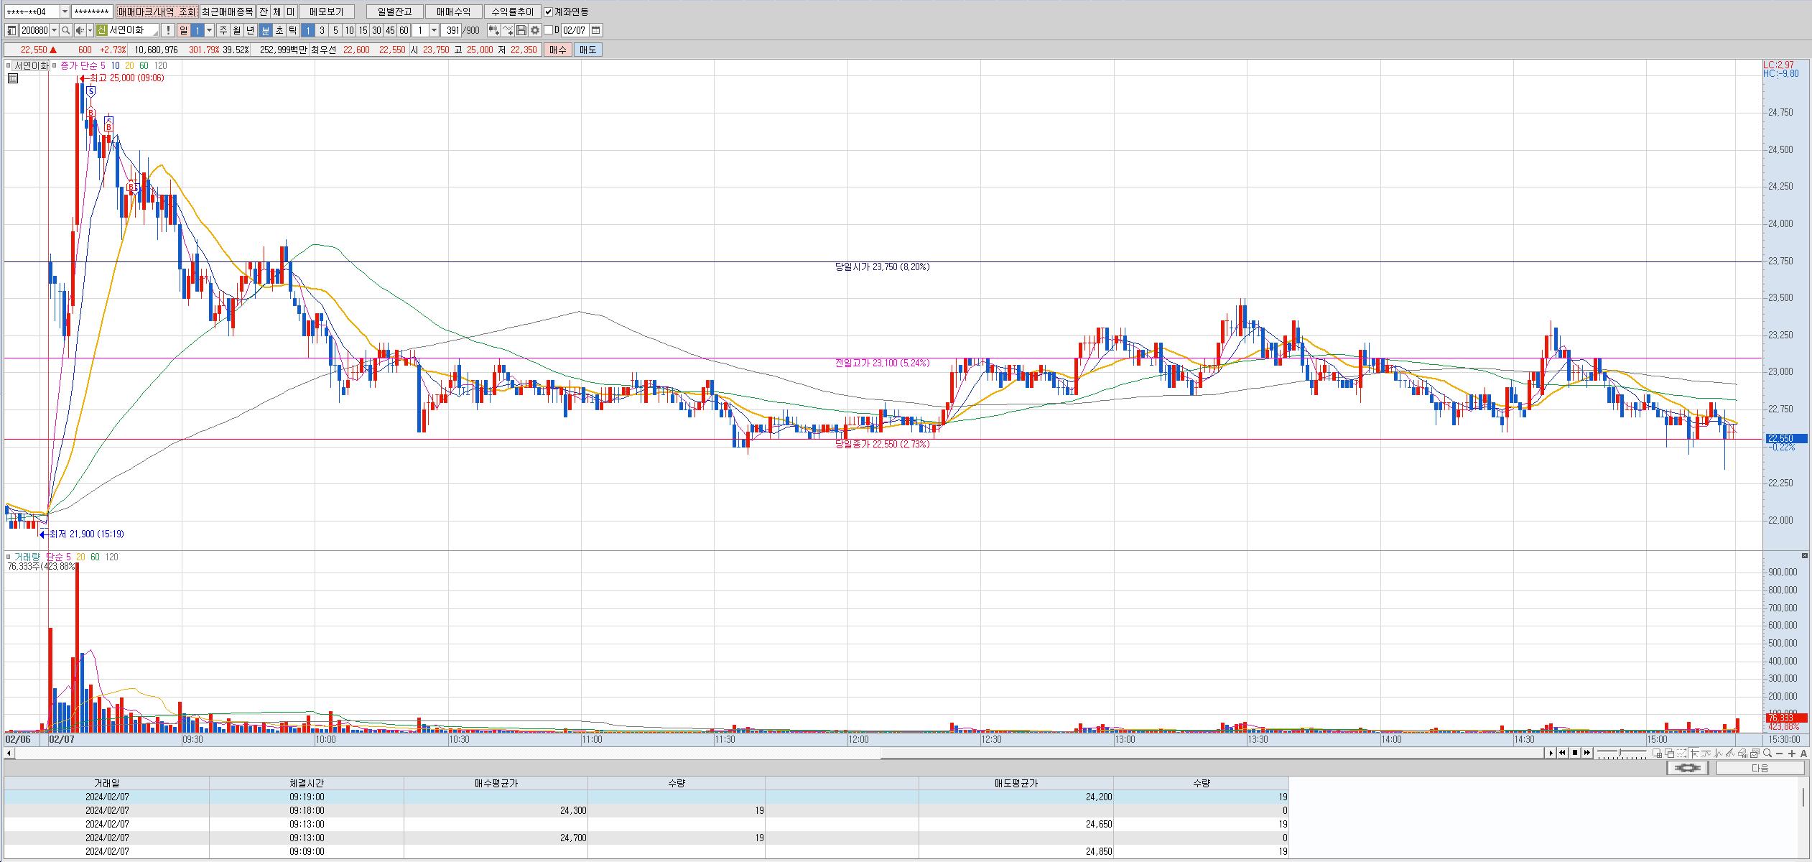Open the stock code 200880 dropdown
This screenshot has width=1812, height=862.
click(55, 30)
